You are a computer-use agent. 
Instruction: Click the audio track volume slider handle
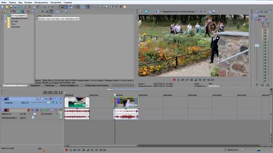click(x=35, y=114)
